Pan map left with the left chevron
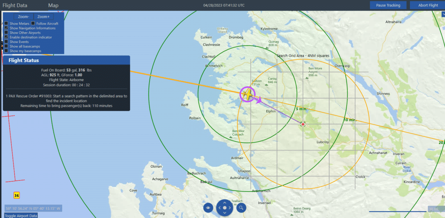Image resolution: width=445 pixels, height=218 pixels. [219, 208]
